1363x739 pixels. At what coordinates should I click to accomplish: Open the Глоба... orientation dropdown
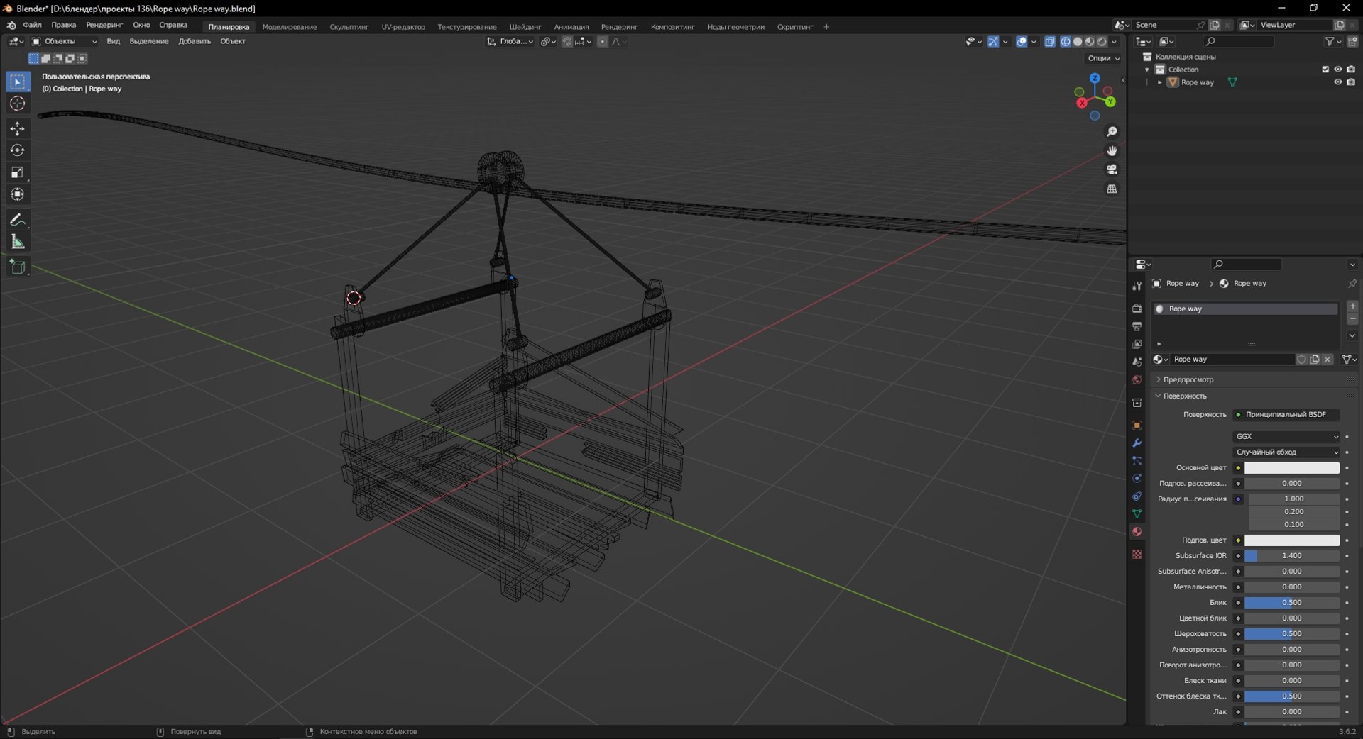[510, 42]
